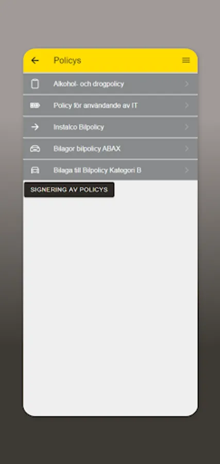220x464 pixels.
Task: Click clipboard icon beside Alkohol- och drogpolicy
Action: pos(35,84)
